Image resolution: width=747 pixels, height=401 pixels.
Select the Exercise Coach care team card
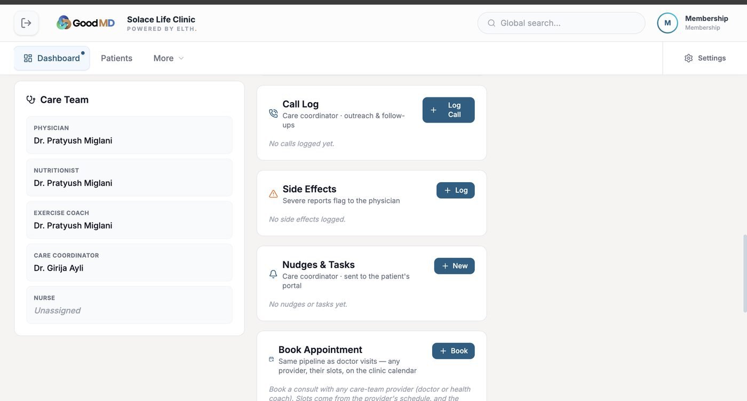(129, 220)
